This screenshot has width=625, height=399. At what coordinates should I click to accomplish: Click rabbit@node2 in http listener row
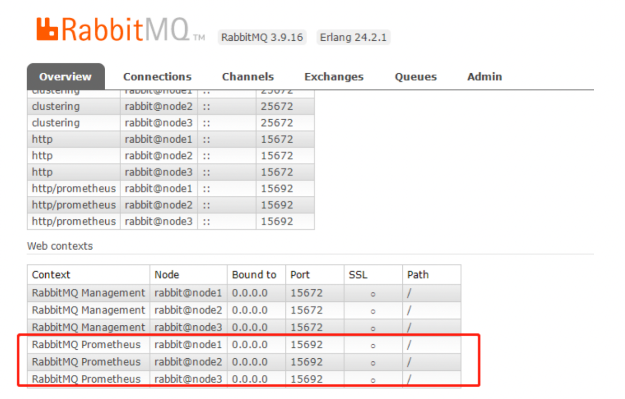(158, 156)
